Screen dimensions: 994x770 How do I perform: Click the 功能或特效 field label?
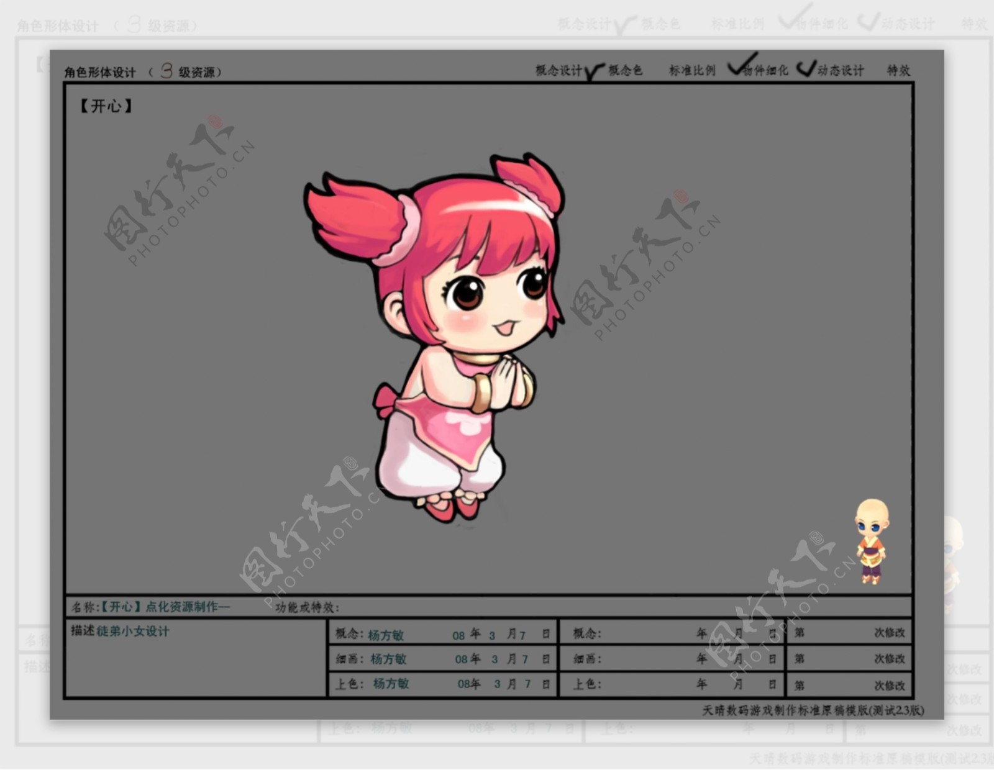[x=307, y=607]
